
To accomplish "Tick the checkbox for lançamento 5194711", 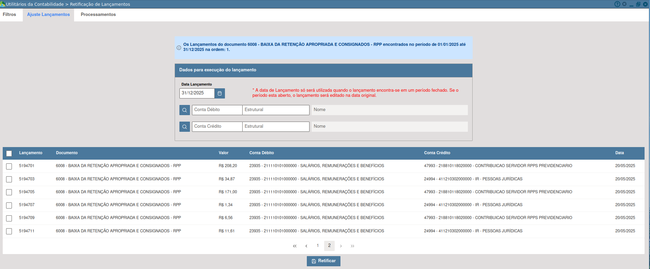I will [9, 231].
